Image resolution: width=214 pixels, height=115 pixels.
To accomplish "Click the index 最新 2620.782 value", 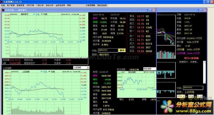I will (106, 76).
